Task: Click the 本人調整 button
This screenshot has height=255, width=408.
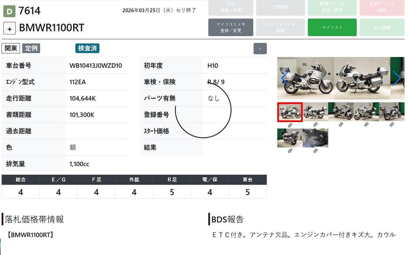Action: point(382,27)
